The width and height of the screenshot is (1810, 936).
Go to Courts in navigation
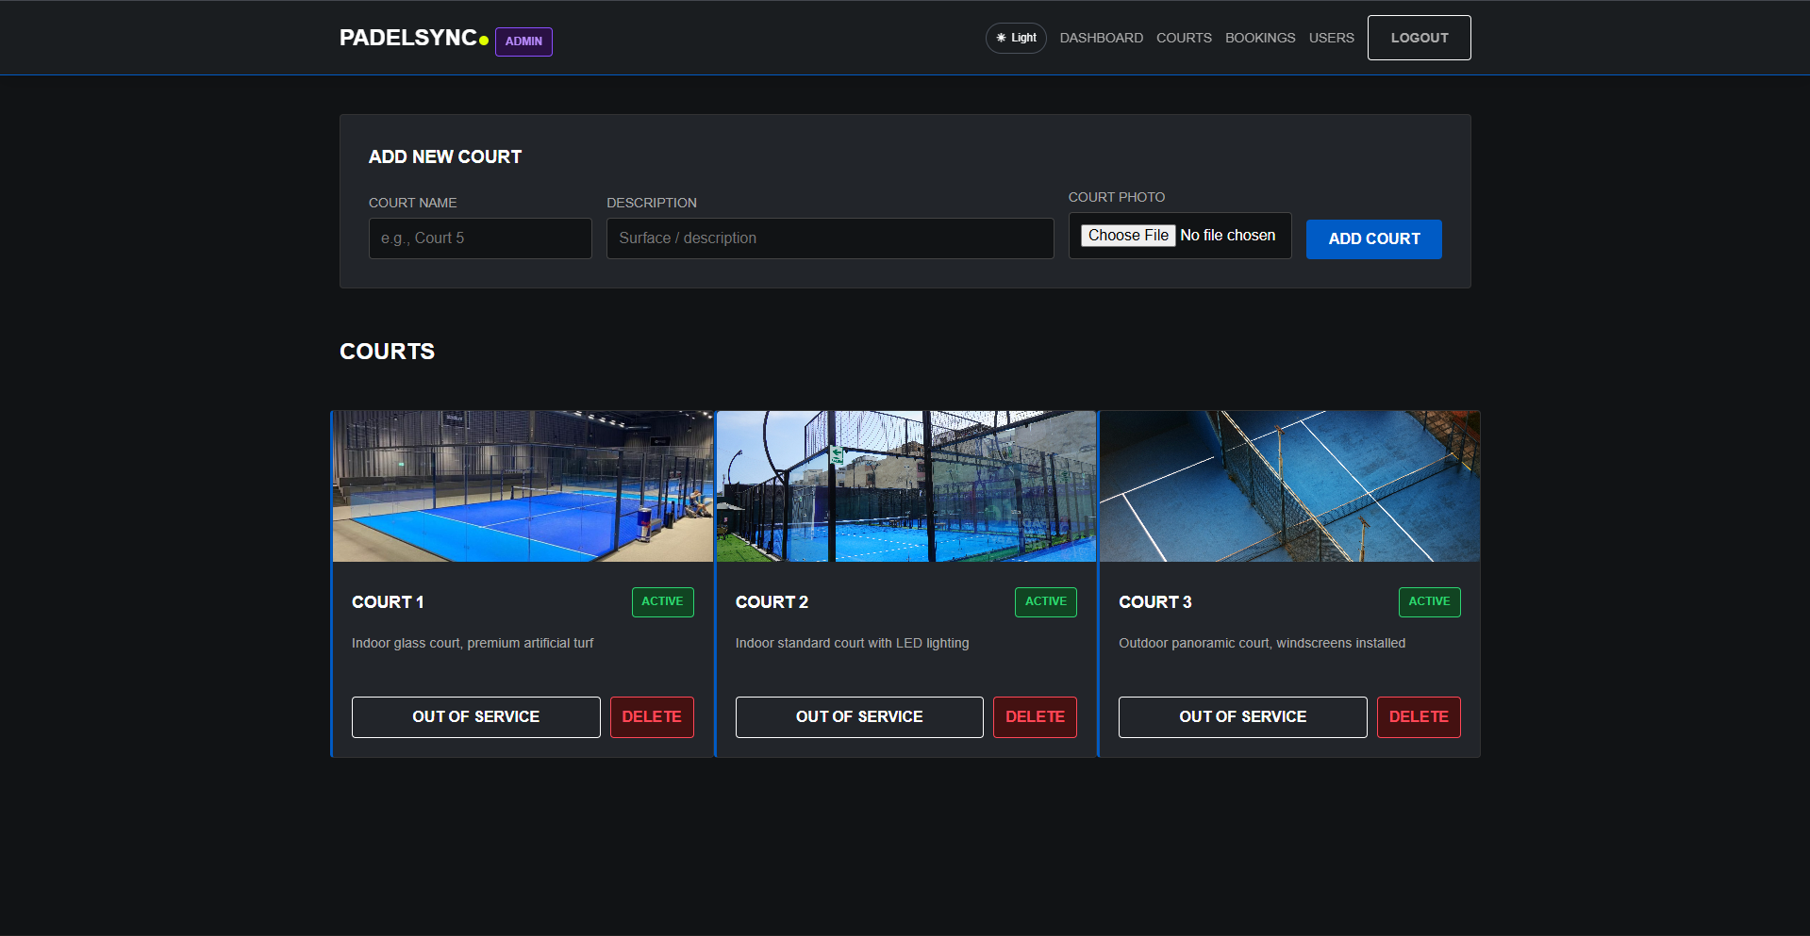coord(1184,38)
